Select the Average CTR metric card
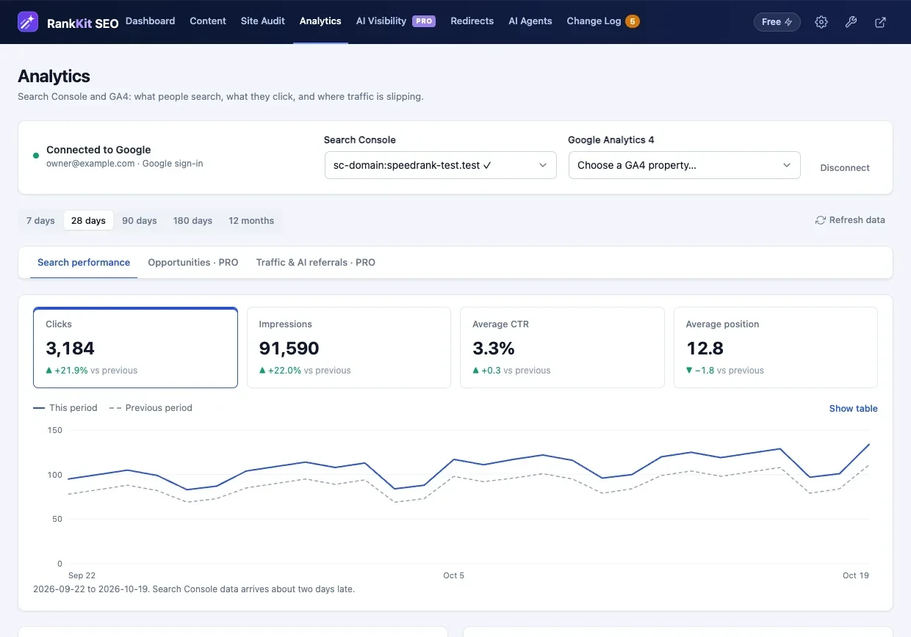Image resolution: width=911 pixels, height=637 pixels. (x=562, y=348)
